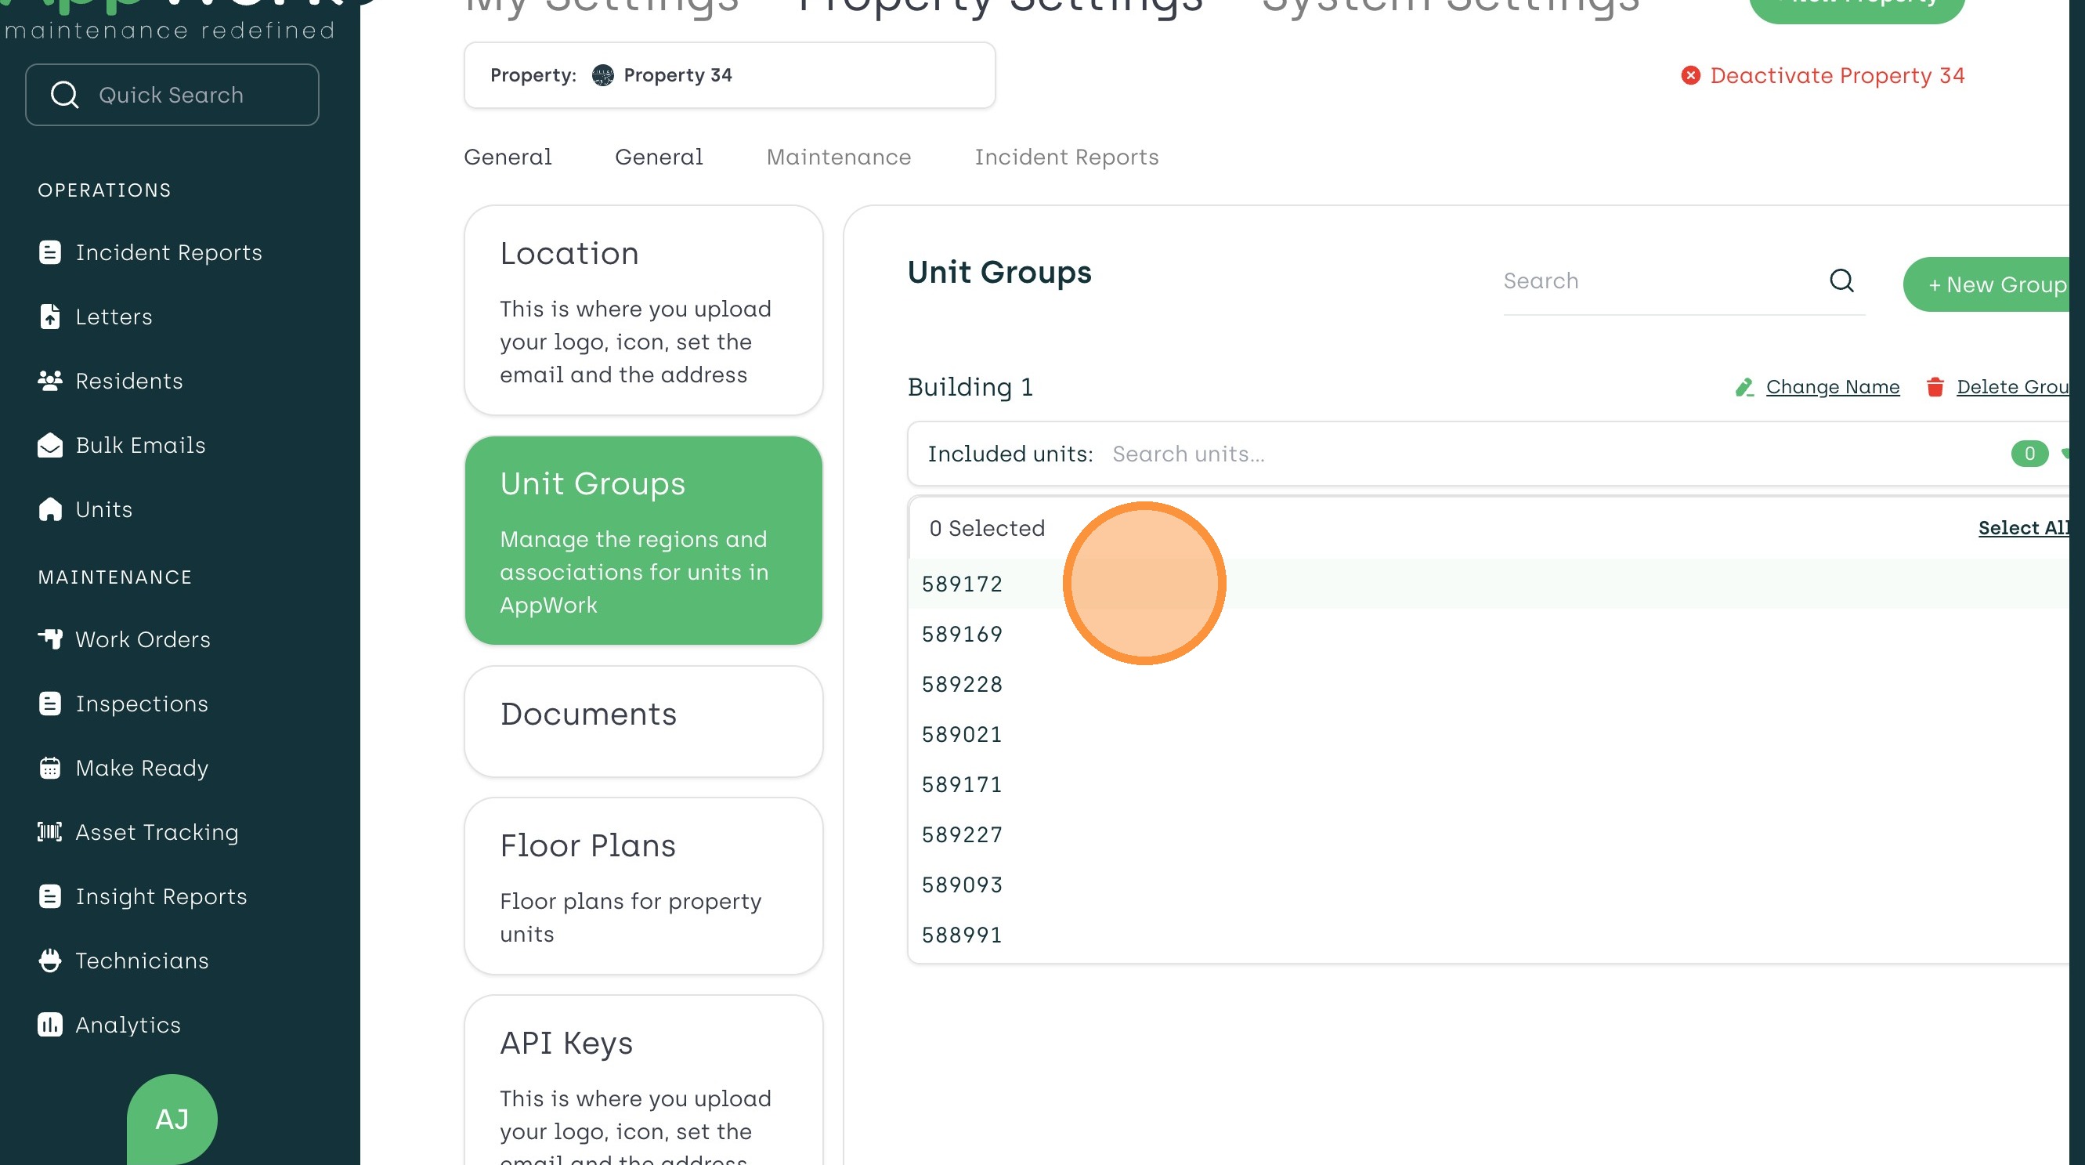The height and width of the screenshot is (1165, 2085).
Task: Open the Floor Plans settings card
Action: click(643, 887)
